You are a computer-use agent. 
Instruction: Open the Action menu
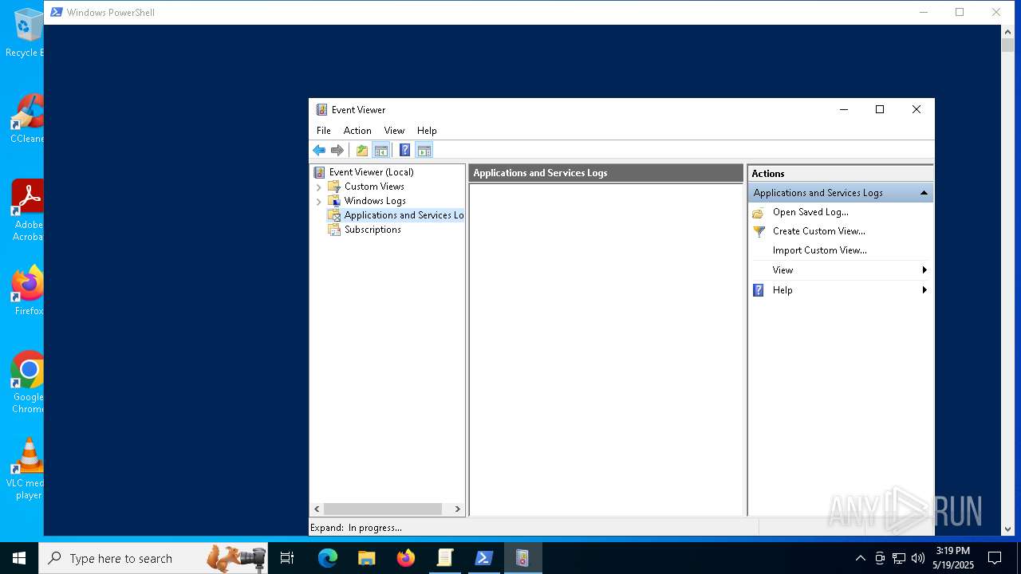click(357, 130)
